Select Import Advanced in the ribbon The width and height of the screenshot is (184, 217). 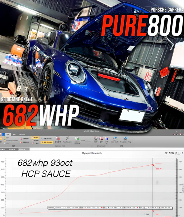click(x=11, y=140)
